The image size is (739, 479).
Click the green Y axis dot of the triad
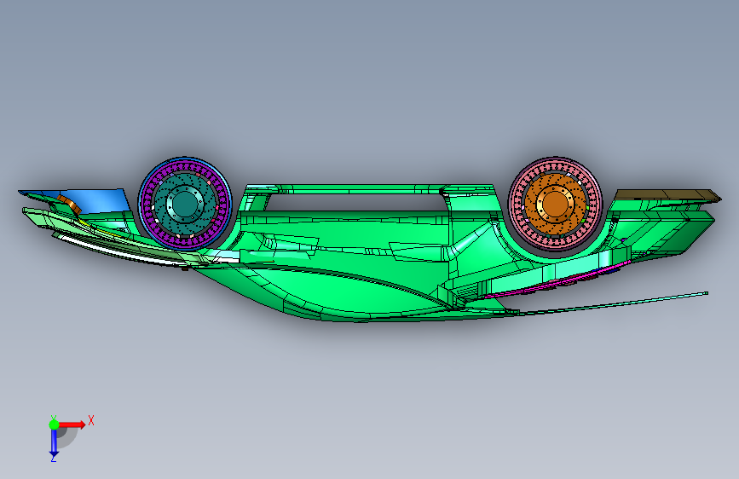pos(54,424)
